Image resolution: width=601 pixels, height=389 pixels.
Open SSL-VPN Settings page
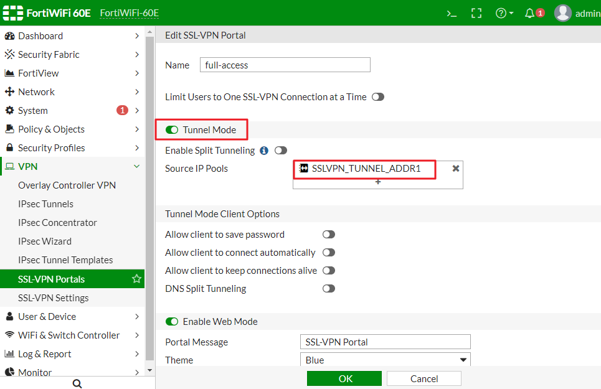[54, 298]
